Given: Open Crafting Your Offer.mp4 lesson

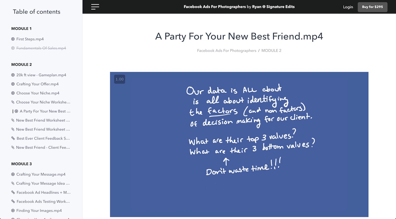Looking at the screenshot, I should pos(37,84).
